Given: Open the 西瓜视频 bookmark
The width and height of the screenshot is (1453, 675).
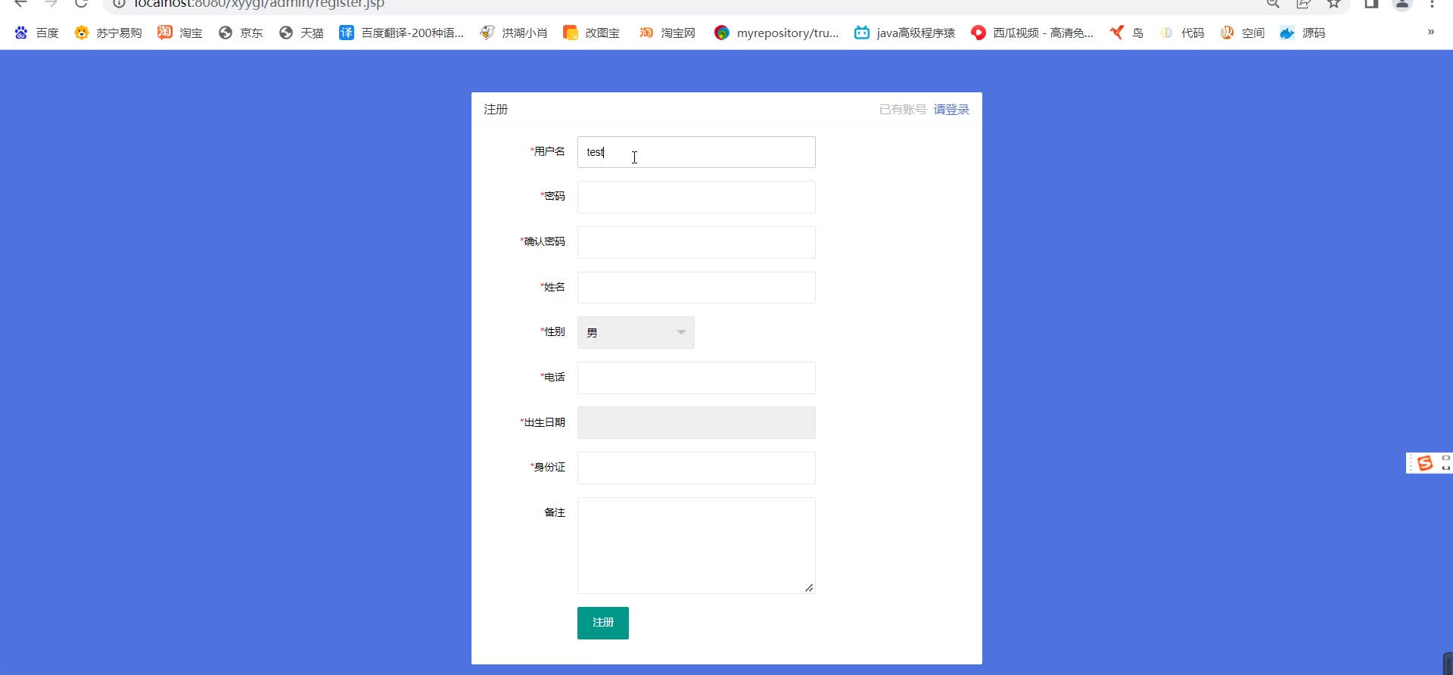Looking at the screenshot, I should (1033, 33).
